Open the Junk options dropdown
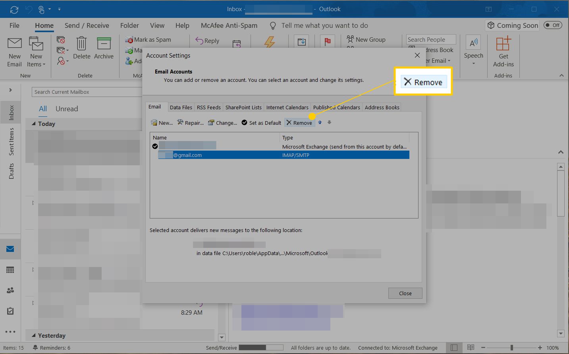 click(x=62, y=61)
